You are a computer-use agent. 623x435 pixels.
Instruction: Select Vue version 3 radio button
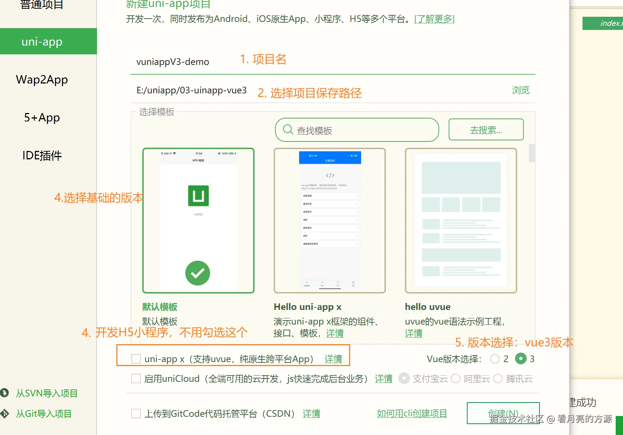[x=521, y=359]
